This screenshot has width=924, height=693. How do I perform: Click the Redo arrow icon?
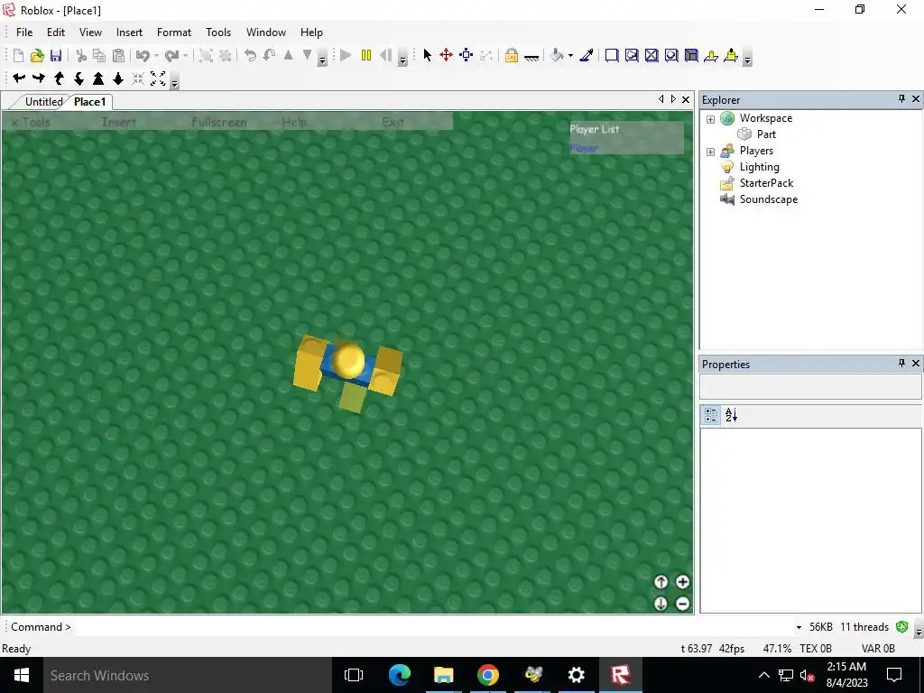[172, 55]
